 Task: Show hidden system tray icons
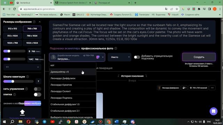188,122
